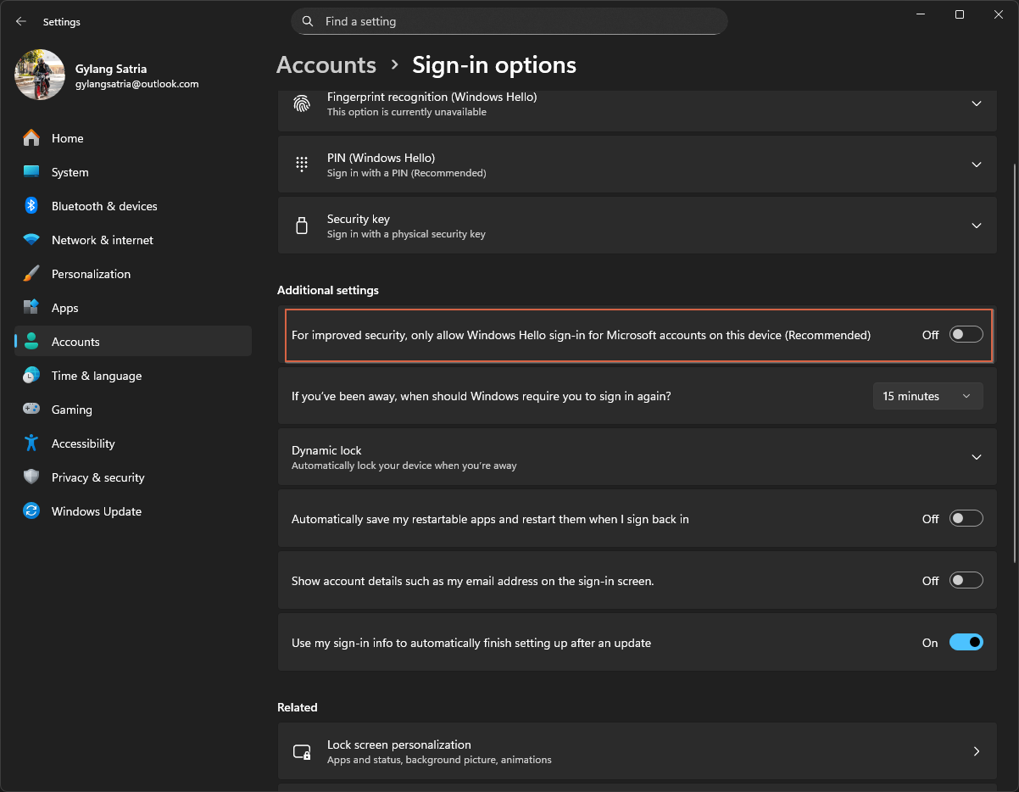Click the Bluetooth & devices icon
Image resolution: width=1019 pixels, height=792 pixels.
coord(31,206)
